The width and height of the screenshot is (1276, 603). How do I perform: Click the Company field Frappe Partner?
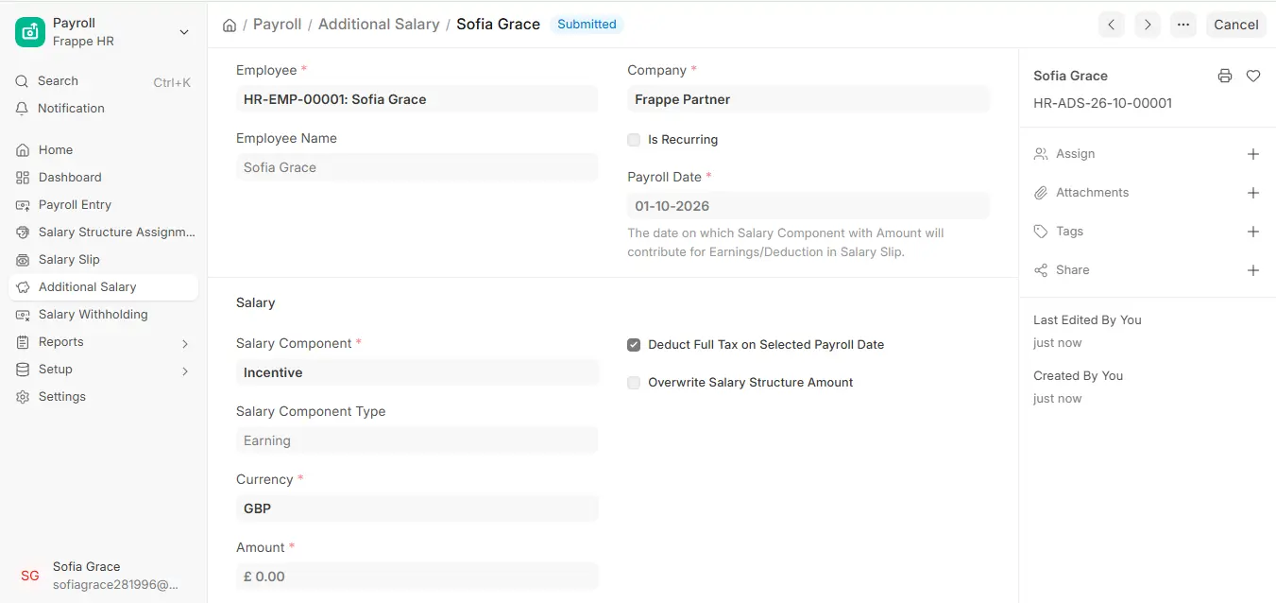tap(808, 99)
